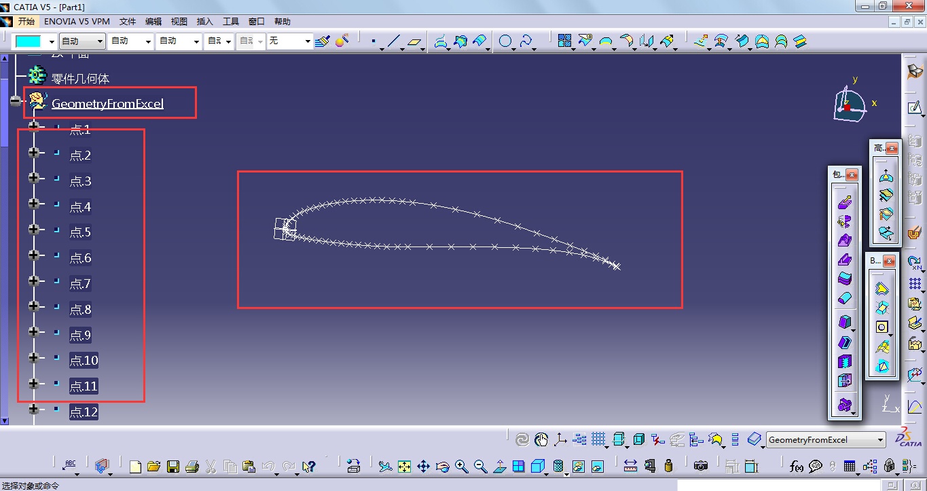Screen dimensions: 927x491
Task: Click the command input field in the status bar
Action: [779, 485]
